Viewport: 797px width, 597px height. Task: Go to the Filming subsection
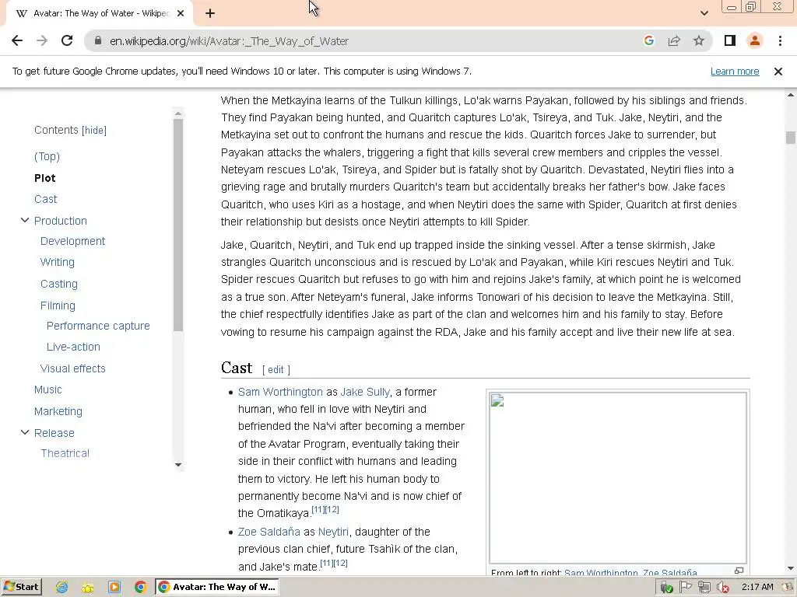click(58, 305)
